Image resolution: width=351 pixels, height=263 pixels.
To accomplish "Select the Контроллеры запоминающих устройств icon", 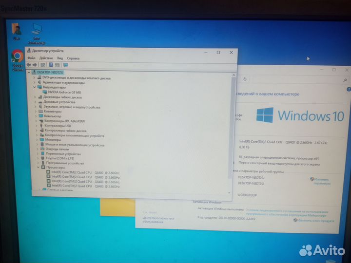I will [42, 135].
